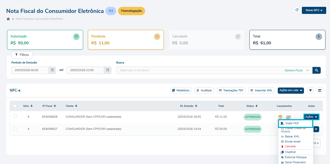The image size is (330, 164).
Task: Click the refresh icon beside Nova NFC-e
Action: tap(297, 10)
